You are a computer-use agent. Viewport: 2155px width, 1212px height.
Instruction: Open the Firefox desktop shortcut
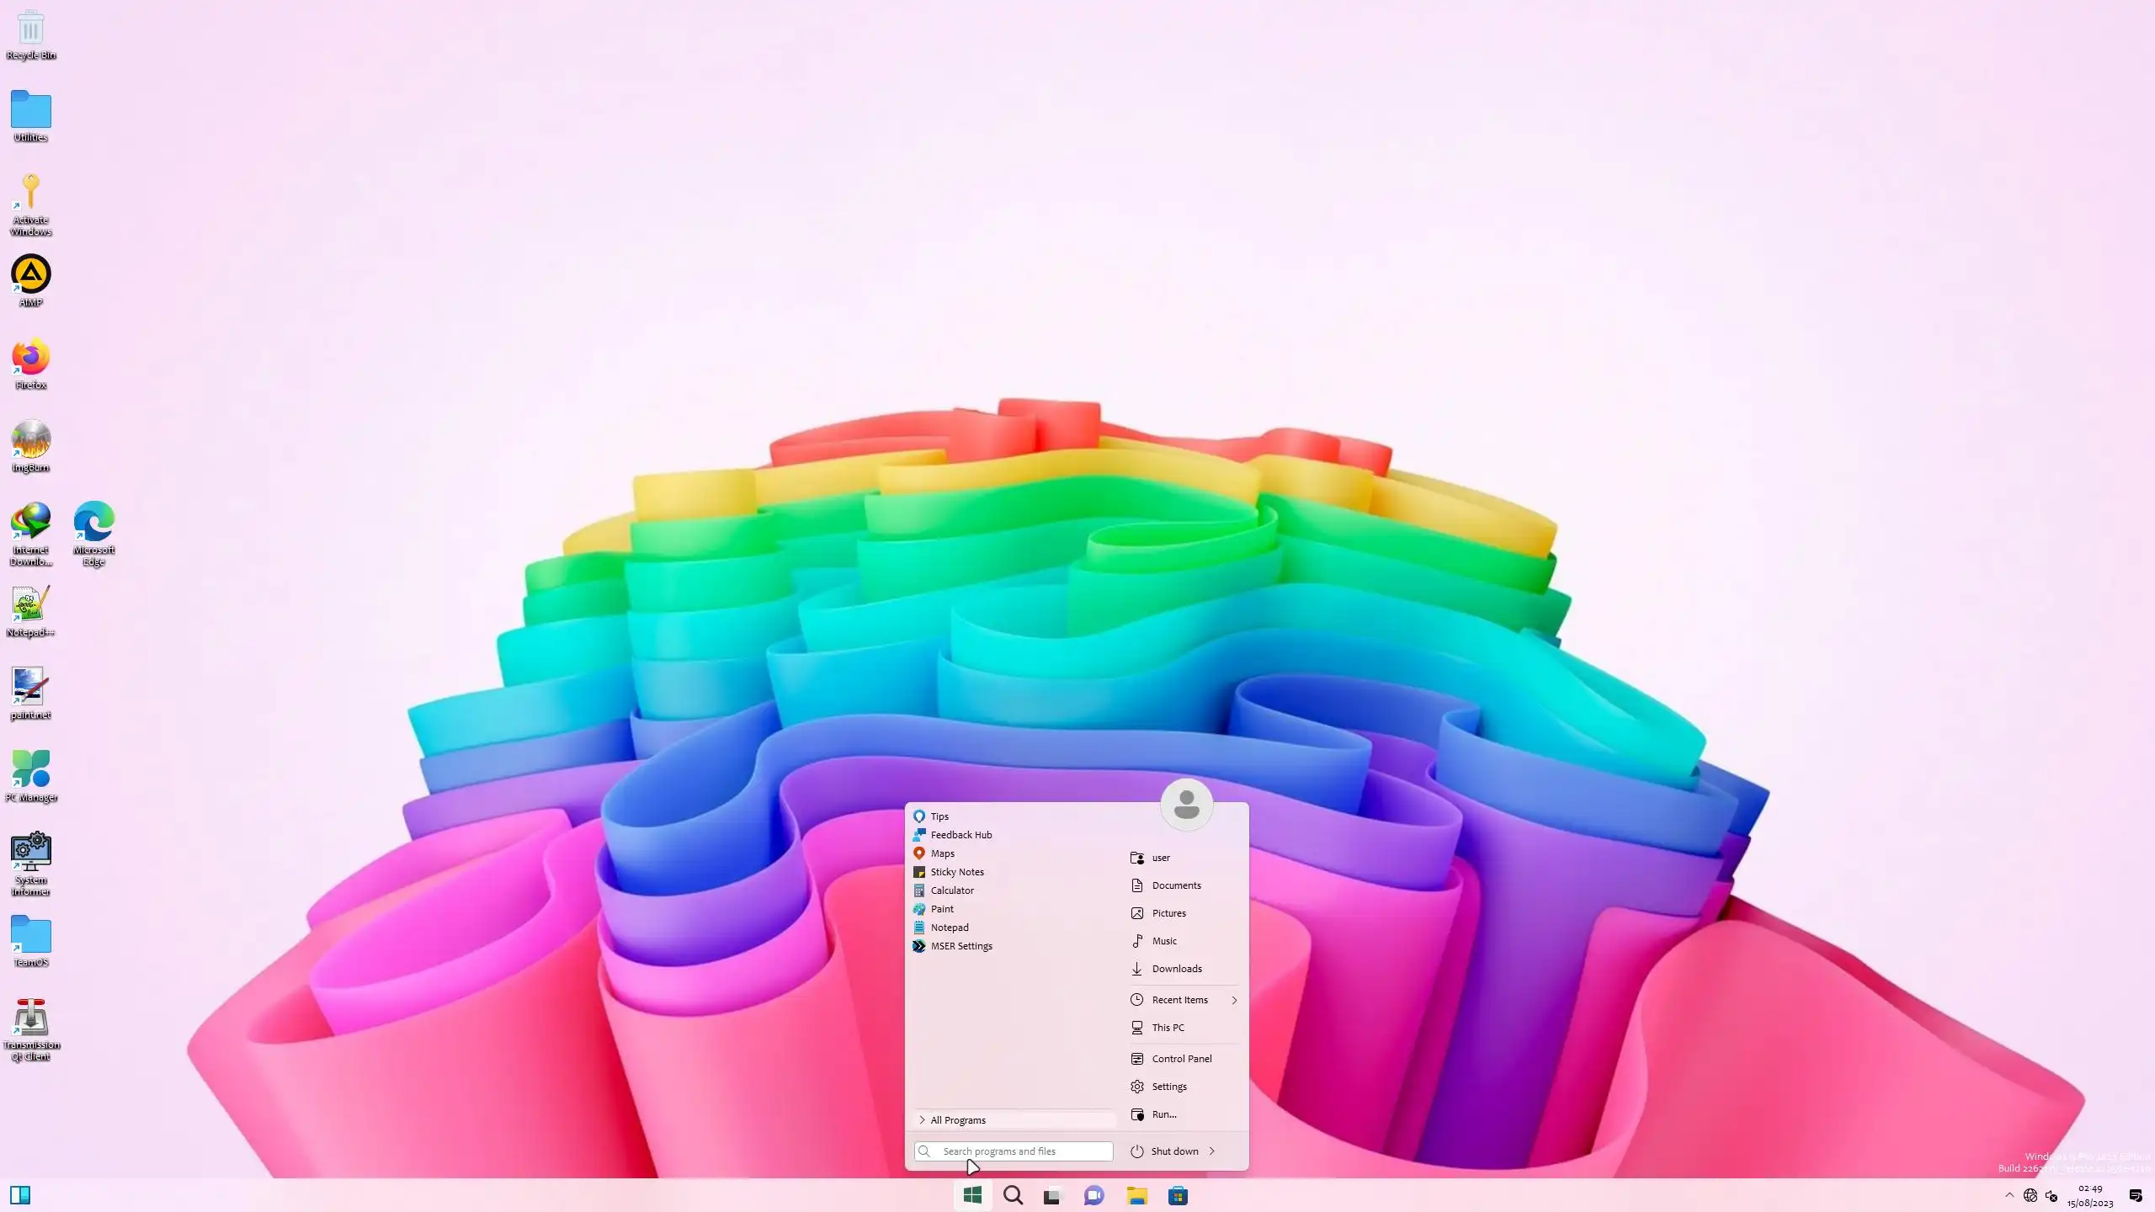(31, 360)
